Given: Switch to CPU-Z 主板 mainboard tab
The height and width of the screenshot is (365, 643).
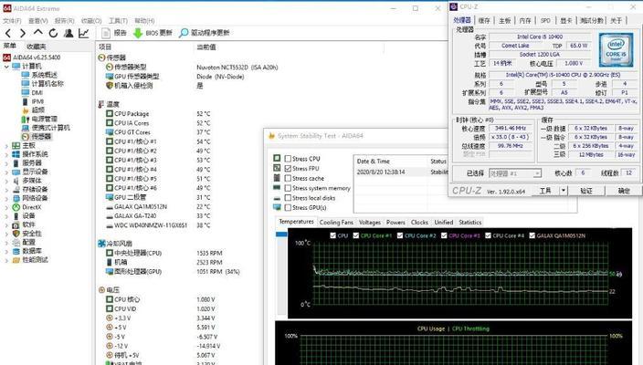Looking at the screenshot, I should [505, 20].
